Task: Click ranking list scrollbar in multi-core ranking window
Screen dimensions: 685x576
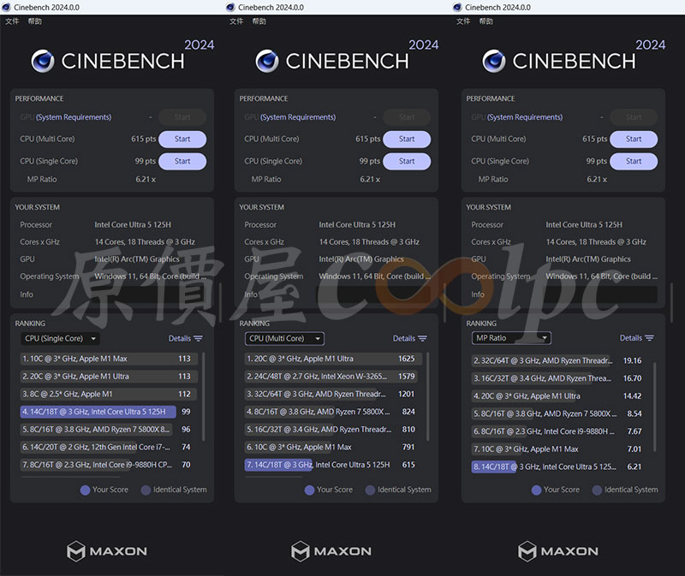Action: click(x=427, y=396)
